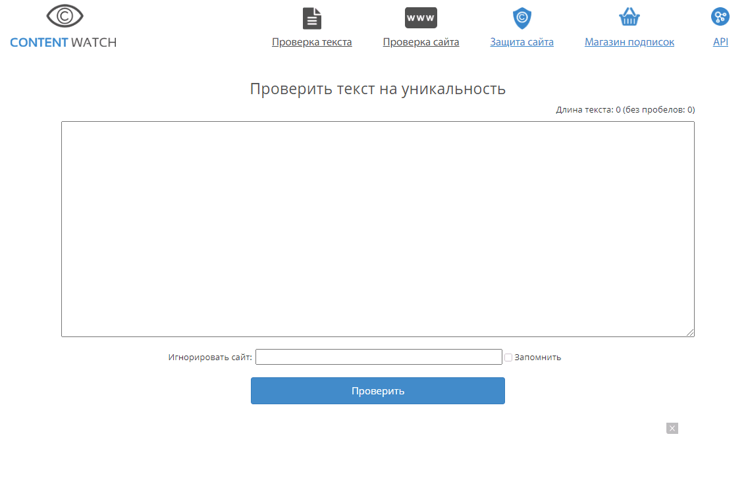Focus the Игнорировать сайт input field
The height and width of the screenshot is (478, 748).
(379, 357)
